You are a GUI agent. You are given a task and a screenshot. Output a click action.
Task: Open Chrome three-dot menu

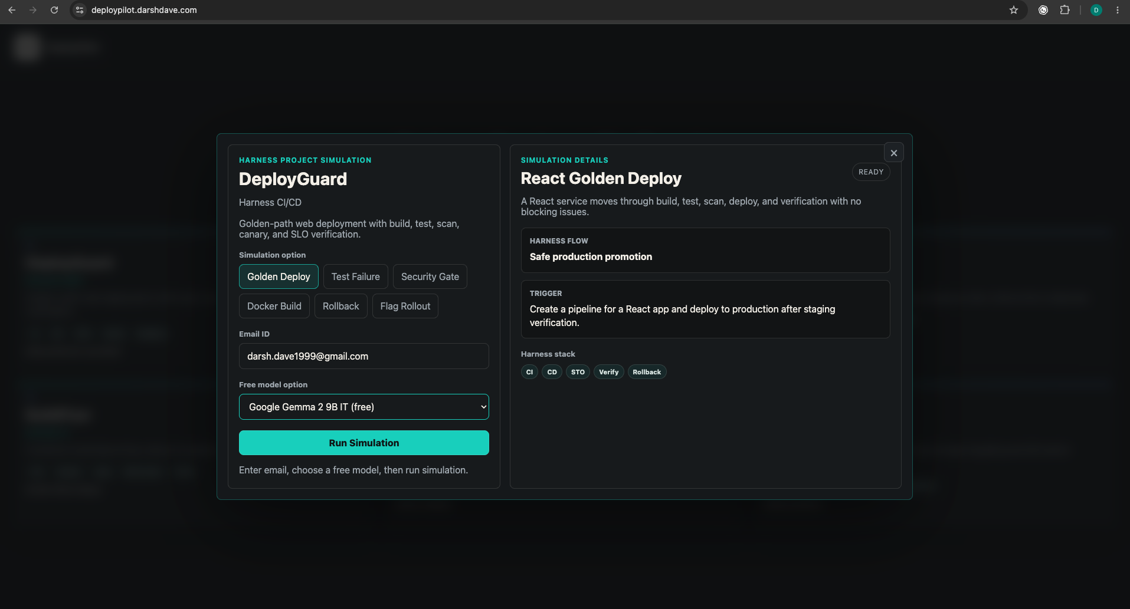(x=1117, y=10)
